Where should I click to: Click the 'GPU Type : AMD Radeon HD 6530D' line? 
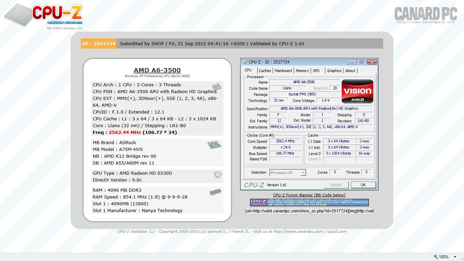[132, 173]
